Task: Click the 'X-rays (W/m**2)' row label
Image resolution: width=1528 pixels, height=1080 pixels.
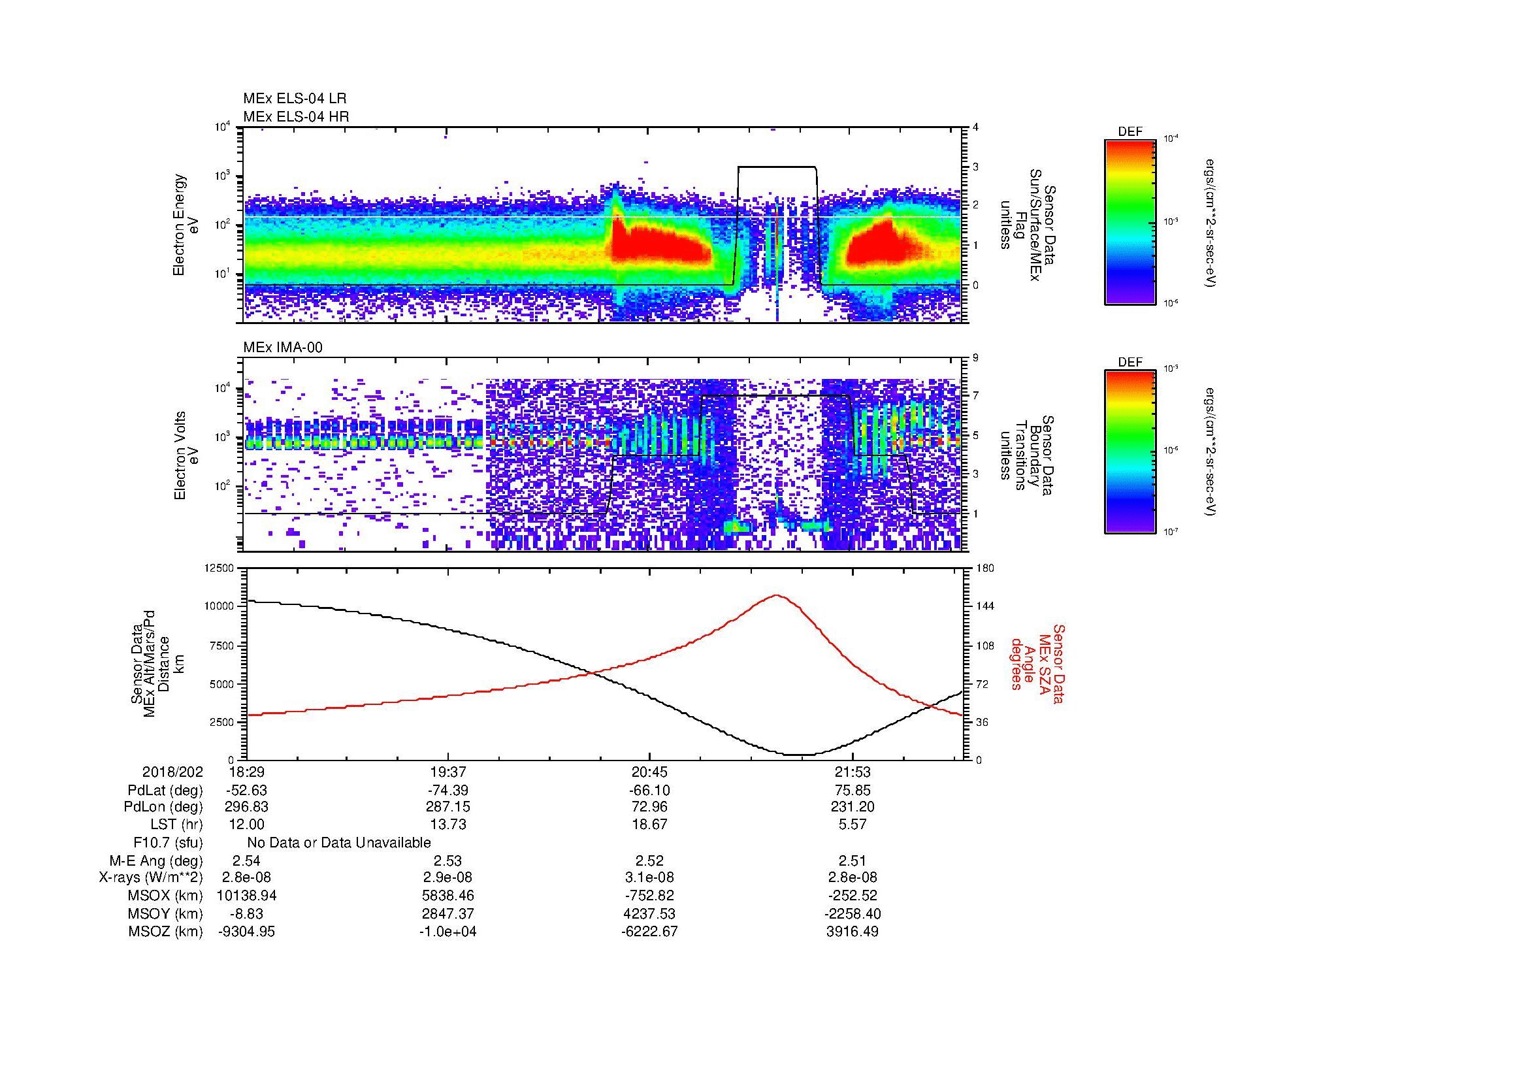Action: (150, 877)
